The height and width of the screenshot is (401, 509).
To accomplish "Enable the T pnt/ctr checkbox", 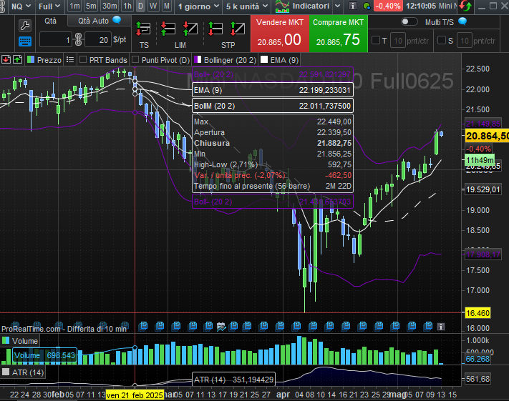I will click(x=375, y=40).
